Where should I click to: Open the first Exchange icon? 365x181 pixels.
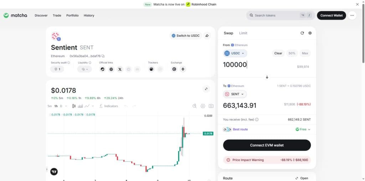coord(174,69)
